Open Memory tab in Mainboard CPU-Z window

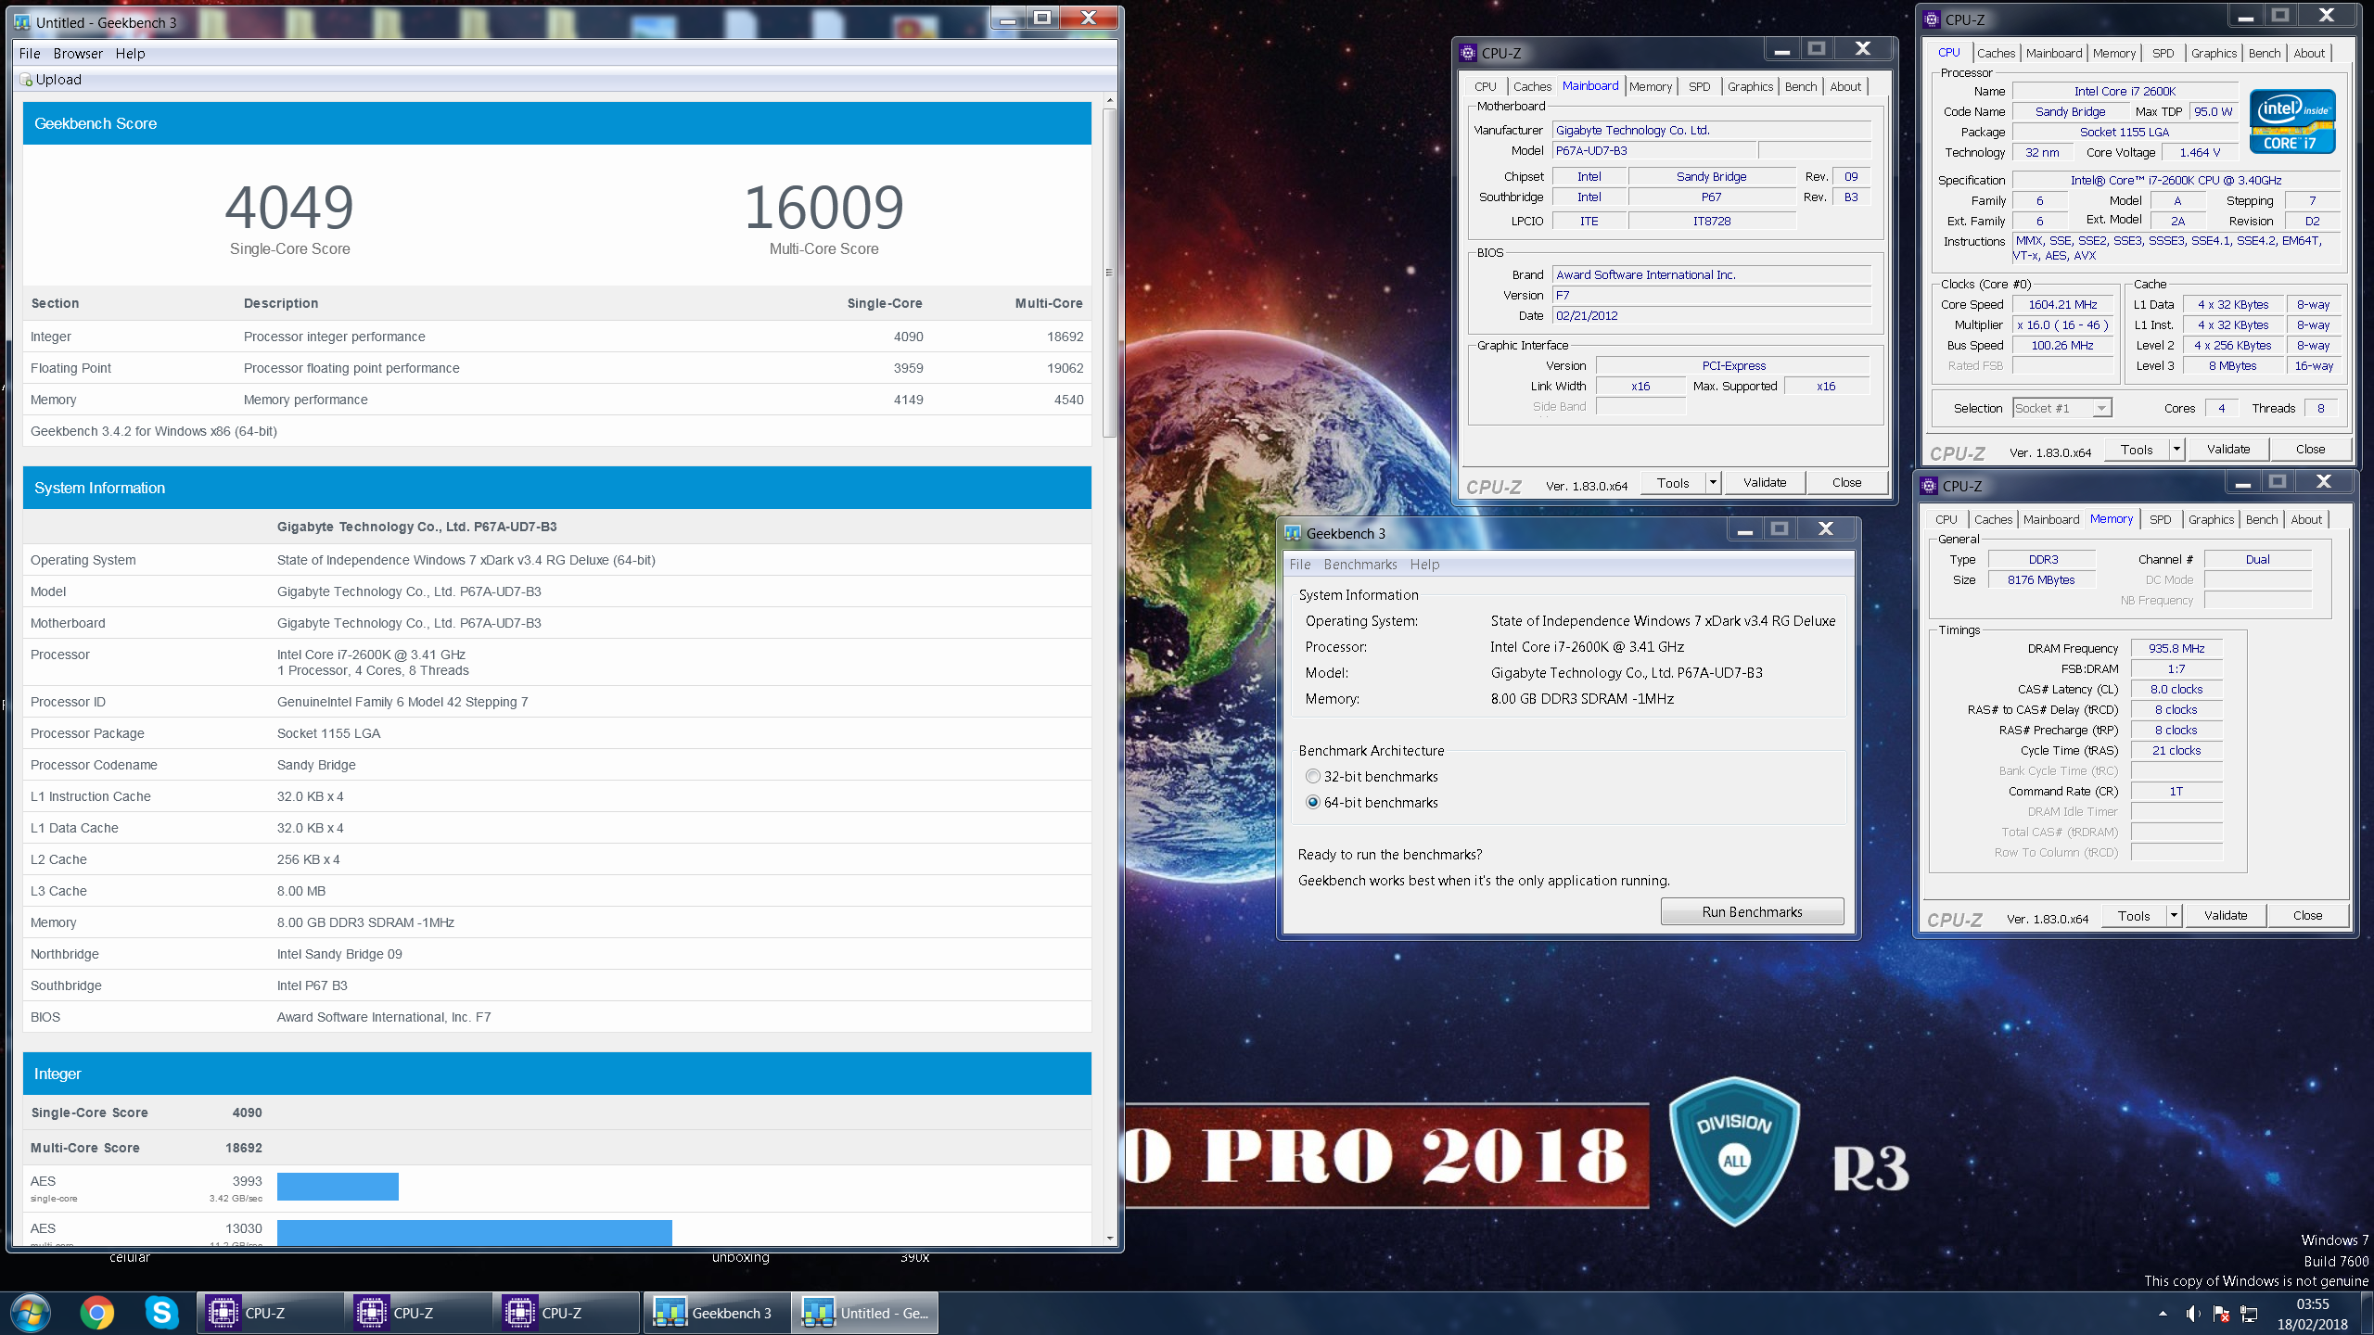coord(1651,86)
